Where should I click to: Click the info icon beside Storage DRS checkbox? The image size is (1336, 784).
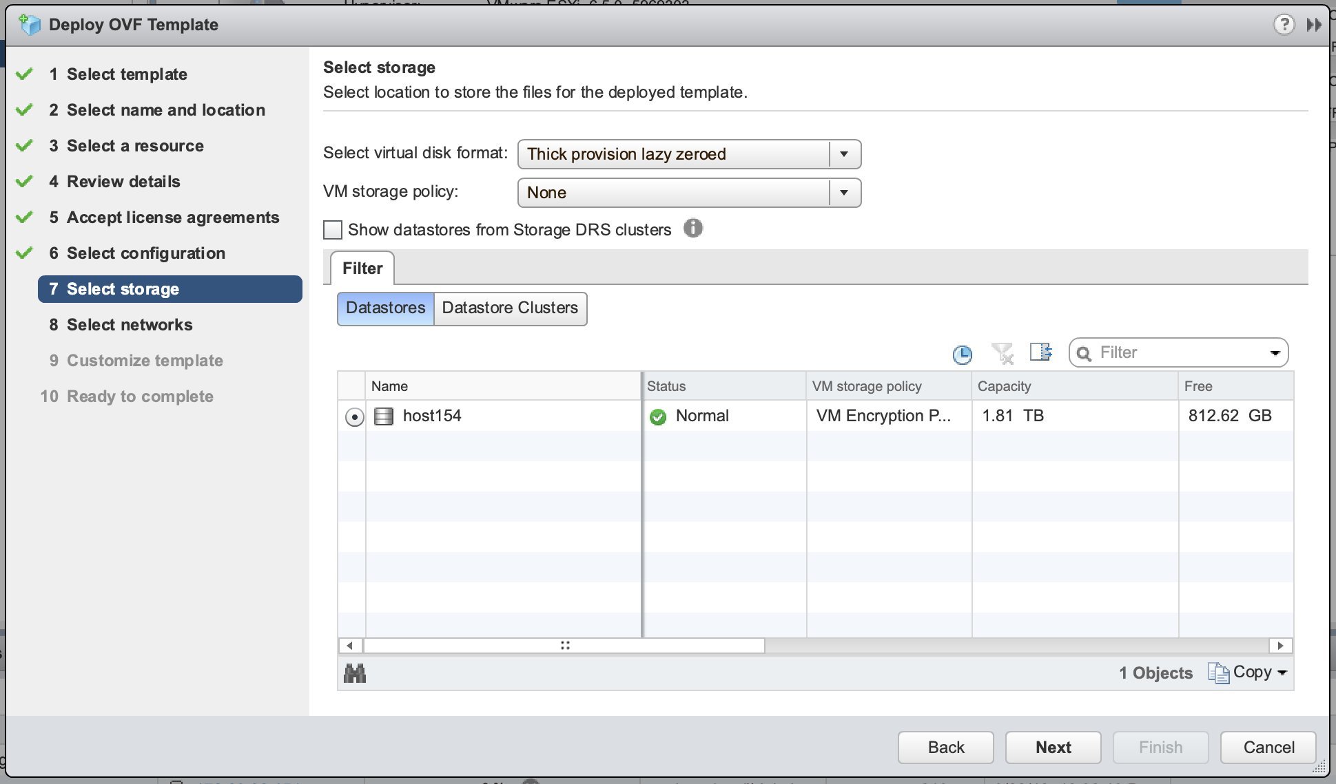point(694,229)
